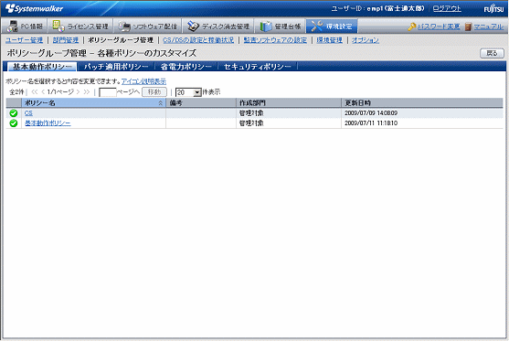
Task: Open the マニュアル link
Action: click(x=488, y=27)
